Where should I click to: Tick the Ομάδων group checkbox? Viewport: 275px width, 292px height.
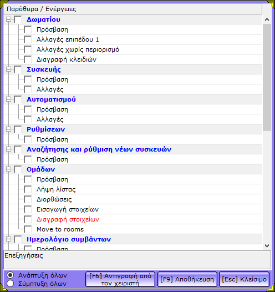click(x=18, y=169)
